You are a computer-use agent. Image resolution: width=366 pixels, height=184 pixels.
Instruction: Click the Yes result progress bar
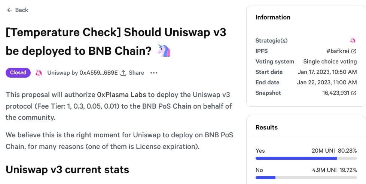pyautogui.click(x=306, y=158)
